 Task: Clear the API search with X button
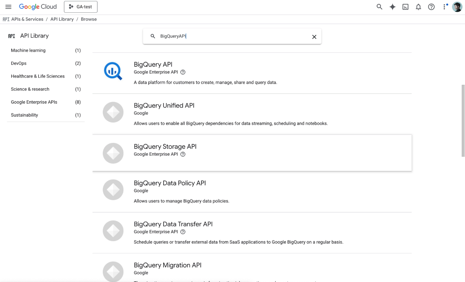(314, 37)
